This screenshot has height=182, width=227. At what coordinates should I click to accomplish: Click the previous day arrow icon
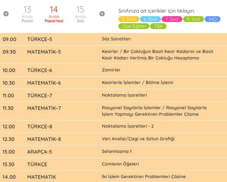[6, 14]
